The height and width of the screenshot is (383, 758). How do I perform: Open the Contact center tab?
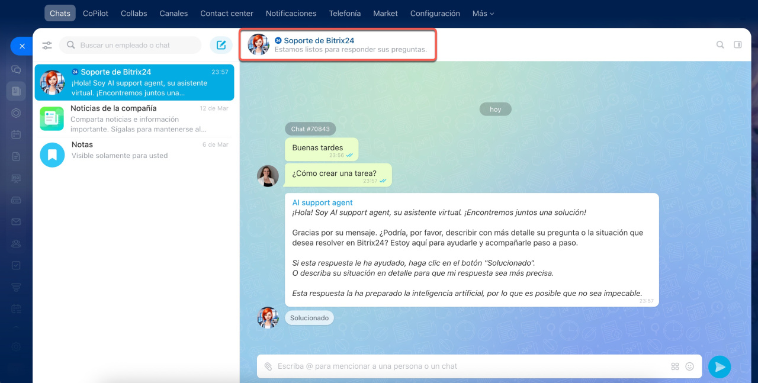click(226, 13)
